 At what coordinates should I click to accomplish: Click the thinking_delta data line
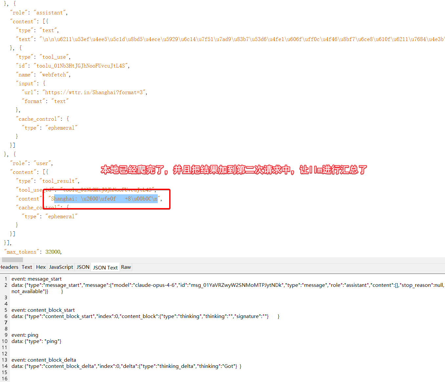click(x=126, y=366)
